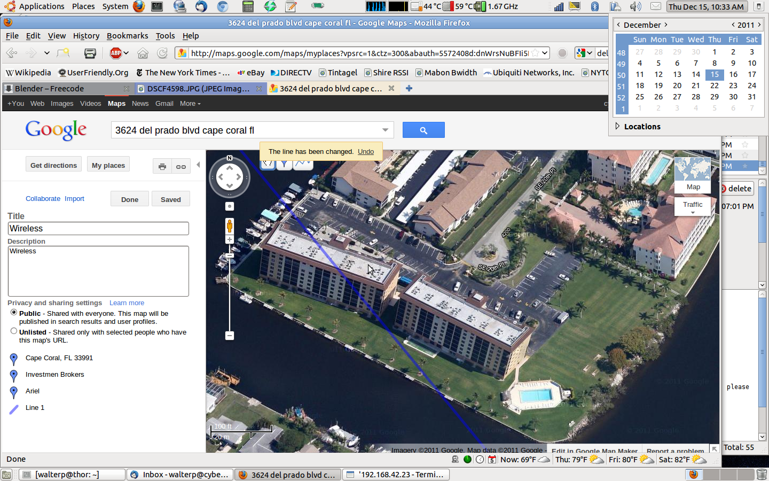The height and width of the screenshot is (481, 769).
Task: Click the reload page icon
Action: (162, 53)
